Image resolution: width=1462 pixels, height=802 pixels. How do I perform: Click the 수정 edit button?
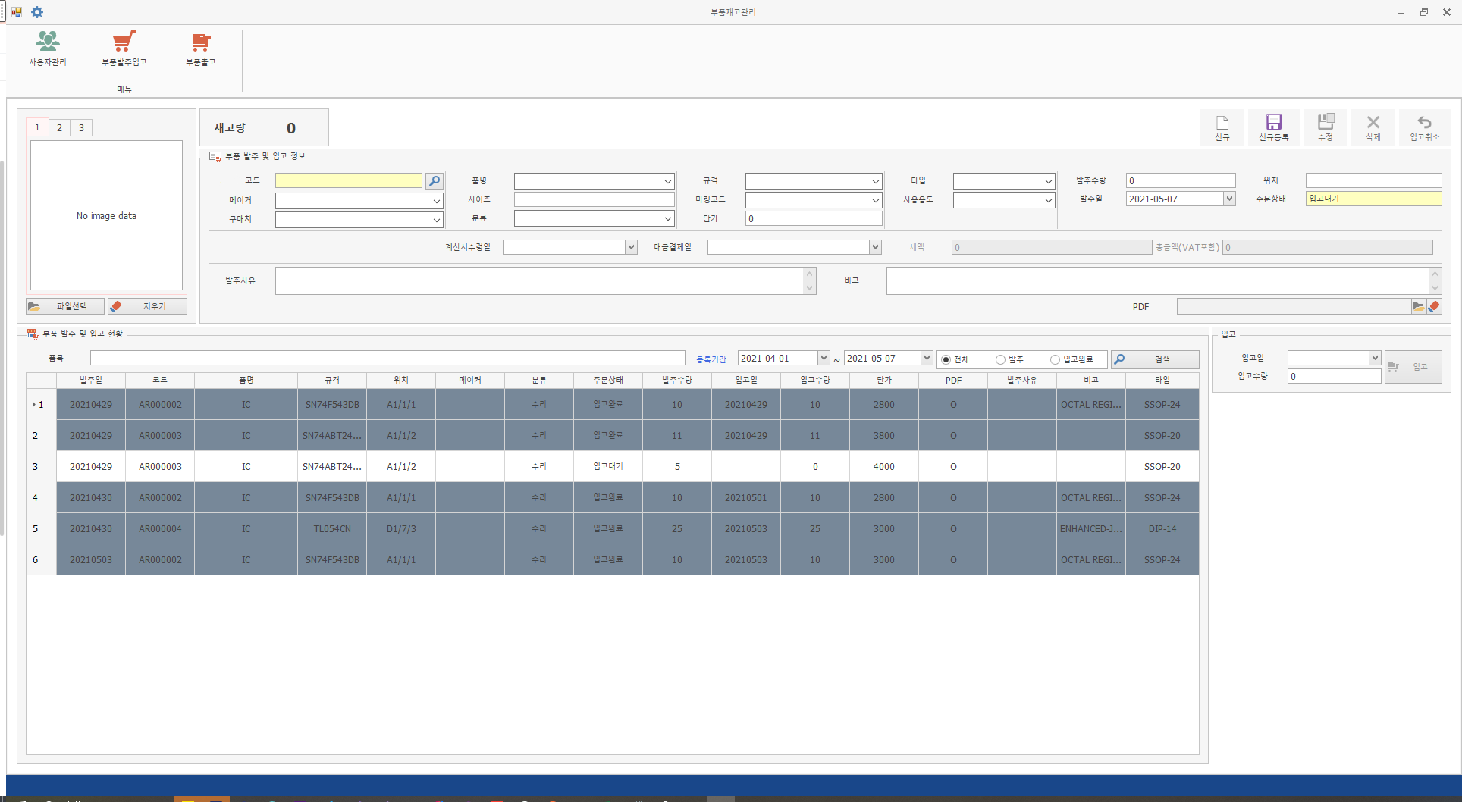pos(1326,127)
